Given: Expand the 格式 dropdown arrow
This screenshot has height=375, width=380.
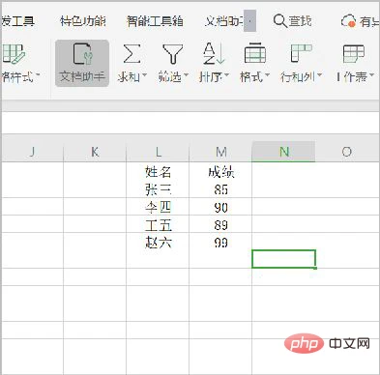Looking at the screenshot, I should point(267,75).
